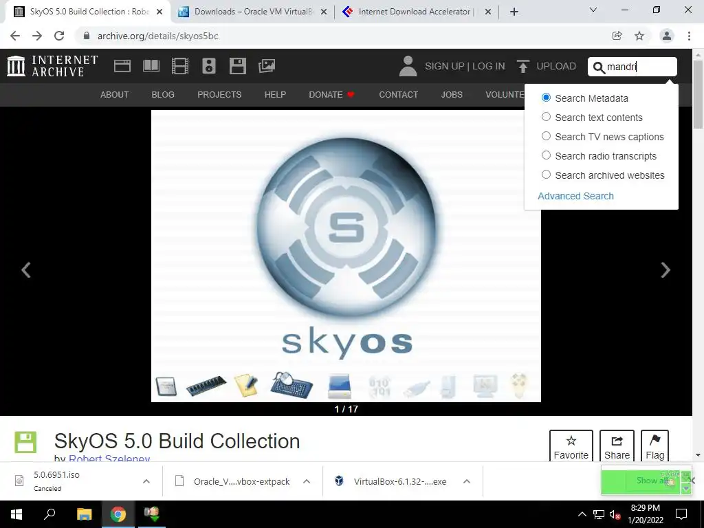
Task: Click the magnifier icon in the search box
Action: pos(599,67)
